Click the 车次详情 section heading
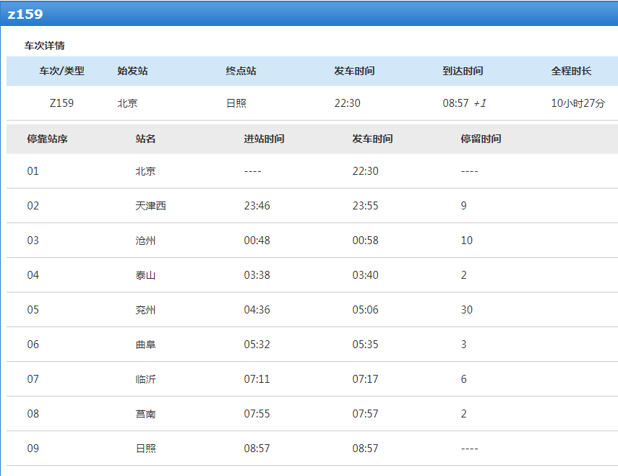The image size is (618, 476). click(x=45, y=46)
